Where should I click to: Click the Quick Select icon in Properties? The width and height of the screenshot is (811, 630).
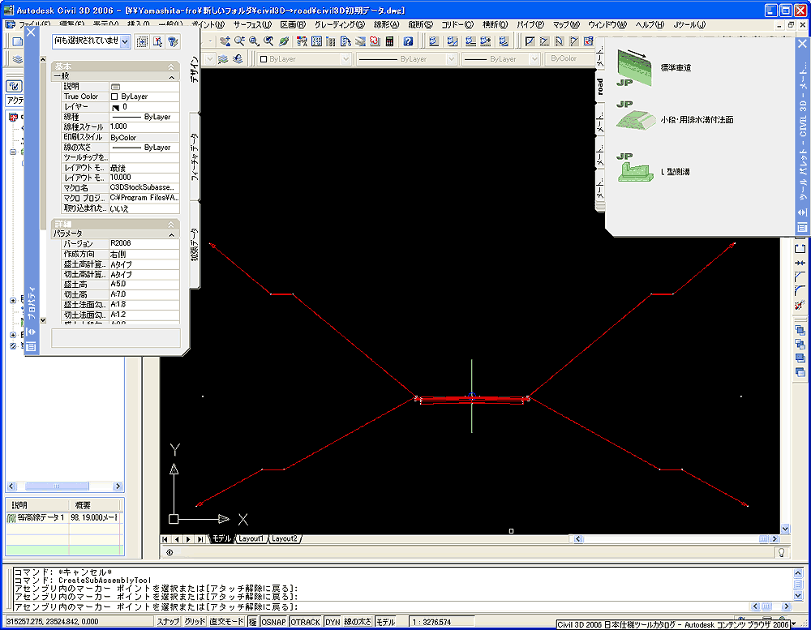(x=173, y=42)
